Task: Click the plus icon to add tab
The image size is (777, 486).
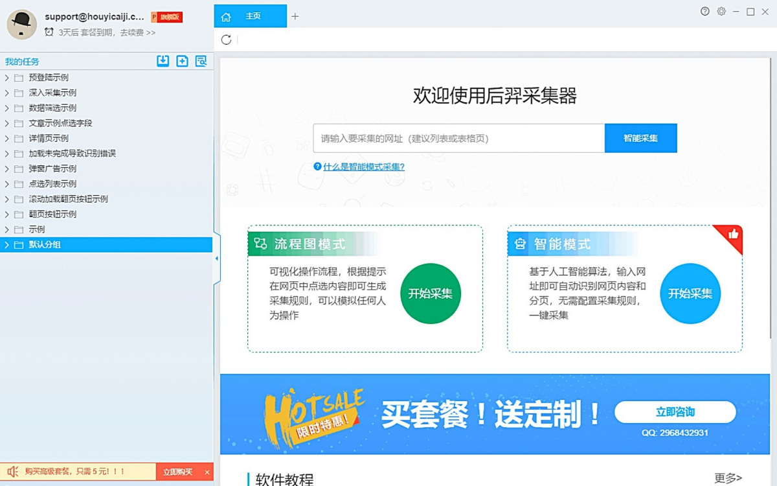Action: (295, 16)
